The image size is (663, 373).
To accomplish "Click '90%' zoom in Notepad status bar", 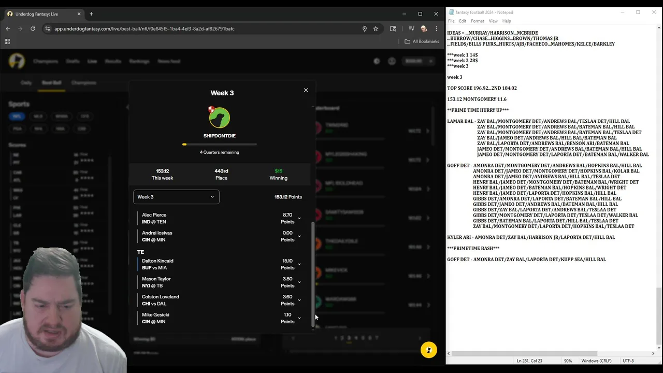I will tap(568, 361).
